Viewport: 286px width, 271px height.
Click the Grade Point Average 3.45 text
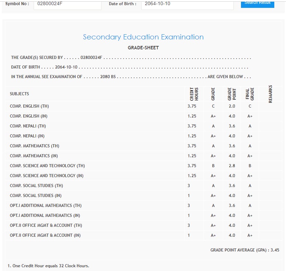(244, 250)
